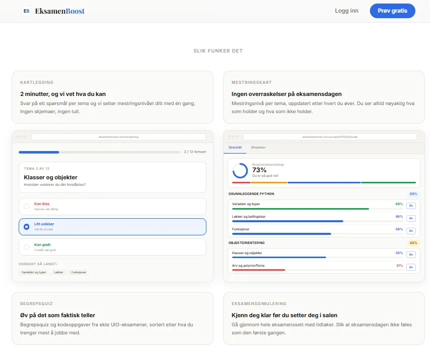Click the courses/IN1000 address bar

[330, 137]
